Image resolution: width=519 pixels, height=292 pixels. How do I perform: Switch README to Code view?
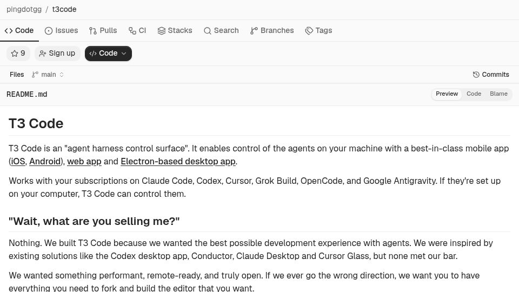click(x=474, y=94)
